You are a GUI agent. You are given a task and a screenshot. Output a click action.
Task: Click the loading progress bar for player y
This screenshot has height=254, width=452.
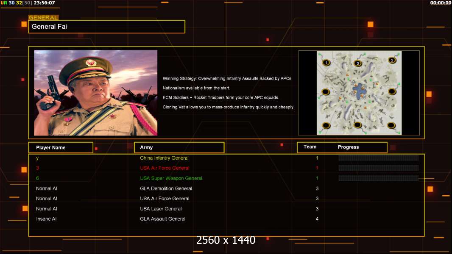pyautogui.click(x=378, y=158)
